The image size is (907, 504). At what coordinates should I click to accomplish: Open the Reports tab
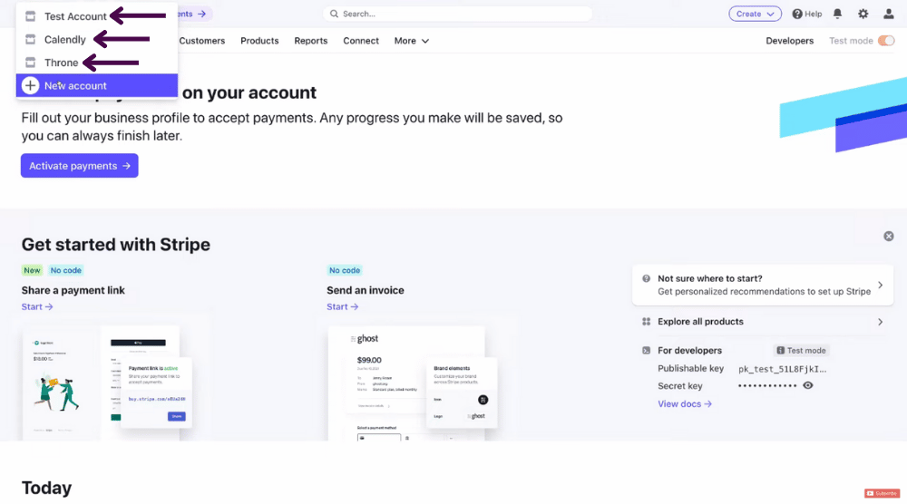tap(310, 41)
